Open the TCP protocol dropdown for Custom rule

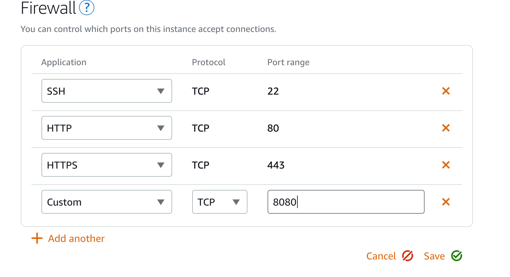220,202
